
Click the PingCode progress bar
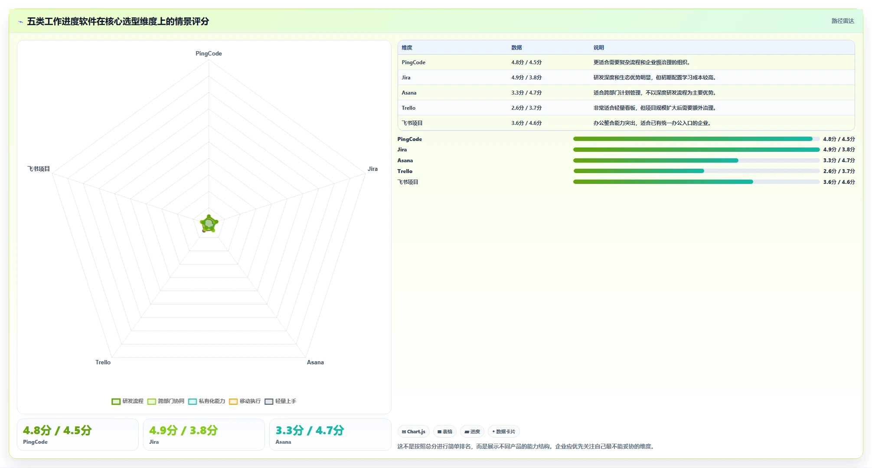pos(696,139)
